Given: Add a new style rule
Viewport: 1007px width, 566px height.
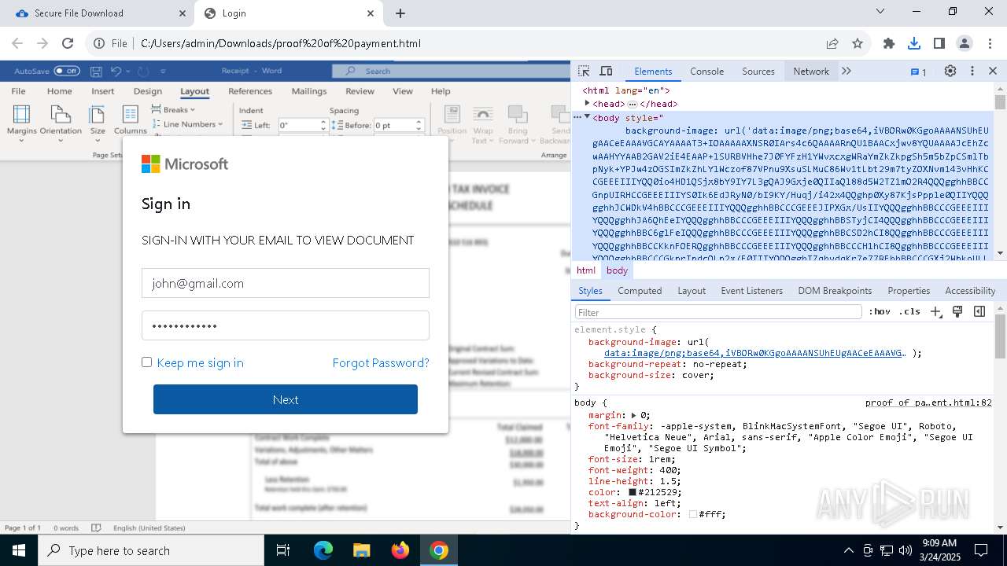Looking at the screenshot, I should pos(935,312).
